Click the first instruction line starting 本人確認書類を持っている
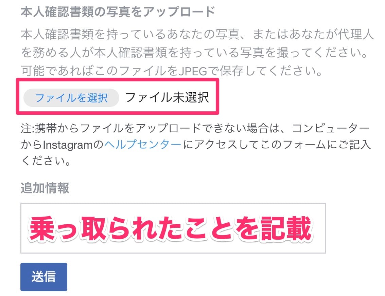This screenshot has width=385, height=296. [x=197, y=34]
